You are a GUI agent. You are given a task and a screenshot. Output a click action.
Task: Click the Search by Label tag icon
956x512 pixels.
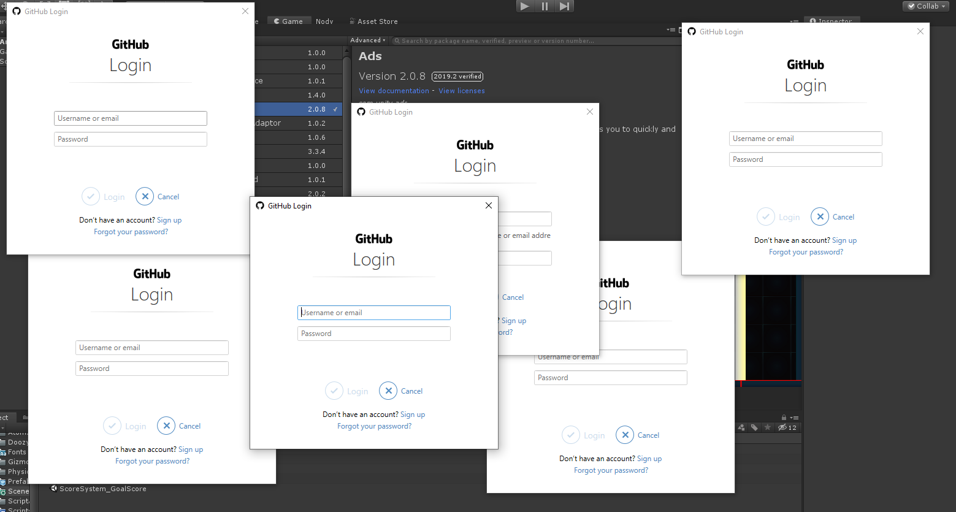(754, 427)
